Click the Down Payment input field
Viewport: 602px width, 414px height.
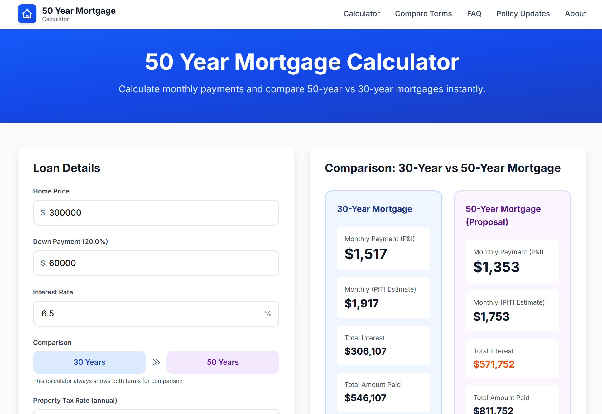pyautogui.click(x=156, y=263)
